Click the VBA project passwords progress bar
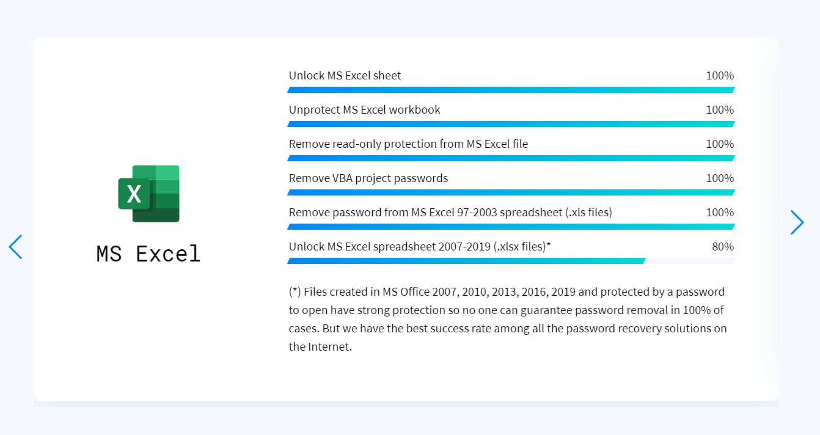This screenshot has width=820, height=435. click(x=510, y=192)
